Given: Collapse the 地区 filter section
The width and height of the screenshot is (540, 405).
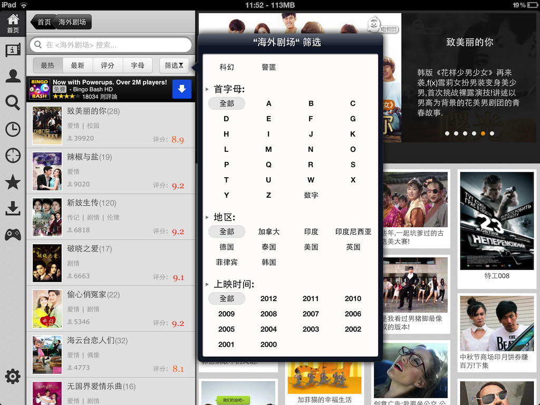Looking at the screenshot, I should pos(207,217).
